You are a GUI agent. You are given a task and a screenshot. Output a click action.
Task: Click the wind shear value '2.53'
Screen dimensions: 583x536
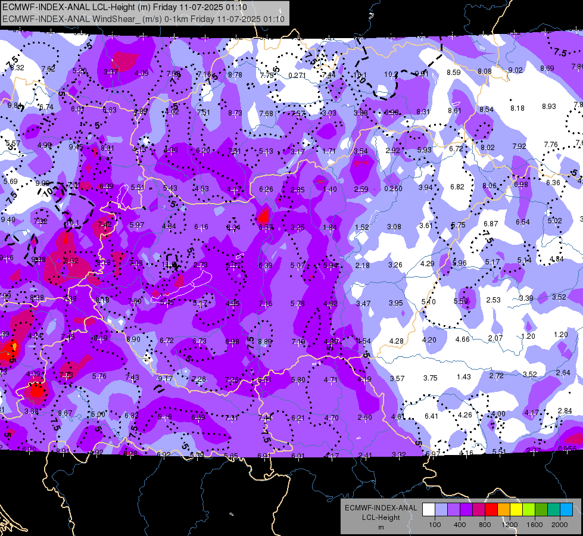click(x=494, y=300)
